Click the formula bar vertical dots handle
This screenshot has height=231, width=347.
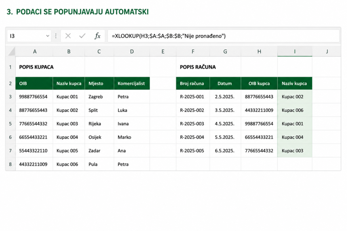[56, 36]
